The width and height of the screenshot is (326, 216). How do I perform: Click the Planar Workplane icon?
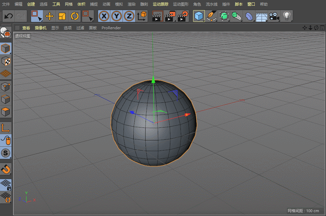[x=6, y=197]
